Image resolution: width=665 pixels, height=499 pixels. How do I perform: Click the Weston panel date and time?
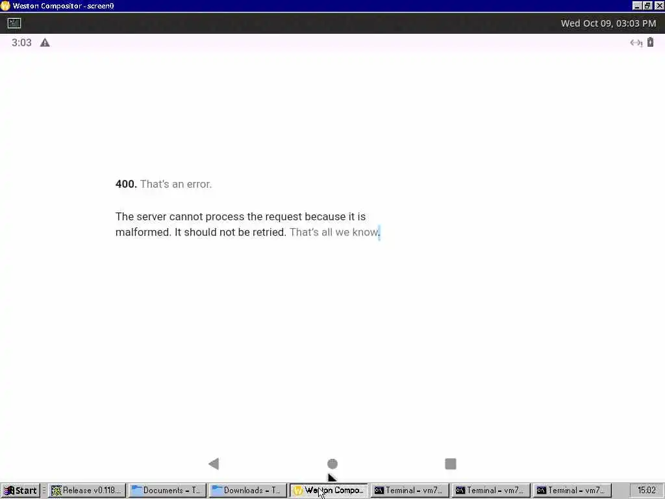608,23
